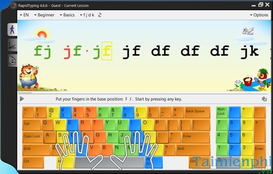273x174 pixels.
Task: Expand the Basics course dropdown
Action: [67, 15]
